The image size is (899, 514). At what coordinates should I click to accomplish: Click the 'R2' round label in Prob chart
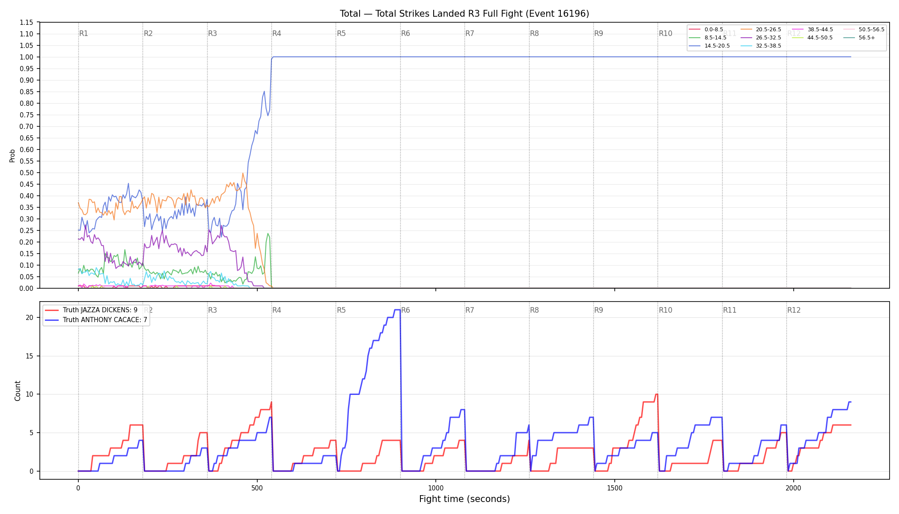pos(148,33)
